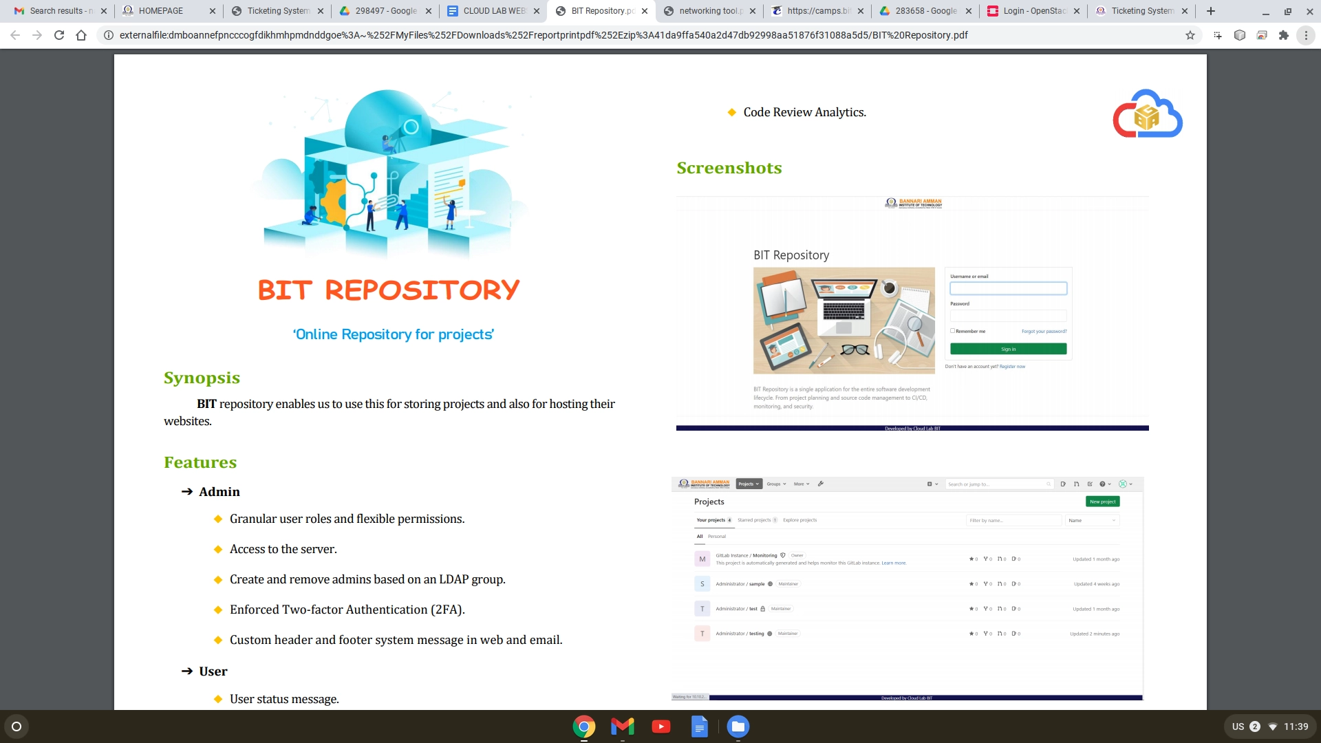Screen dimensions: 1321x743
Task: Switch to the Search results Gmail tab
Action: (61, 11)
